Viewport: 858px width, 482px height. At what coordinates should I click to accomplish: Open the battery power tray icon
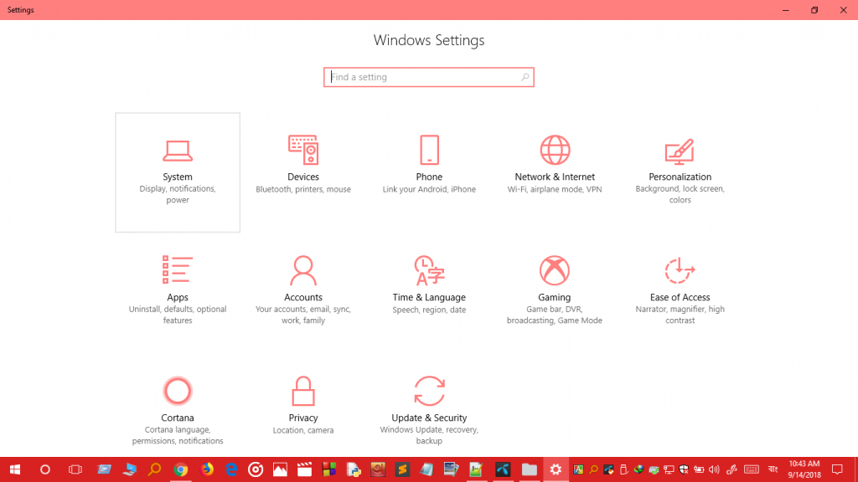699,469
